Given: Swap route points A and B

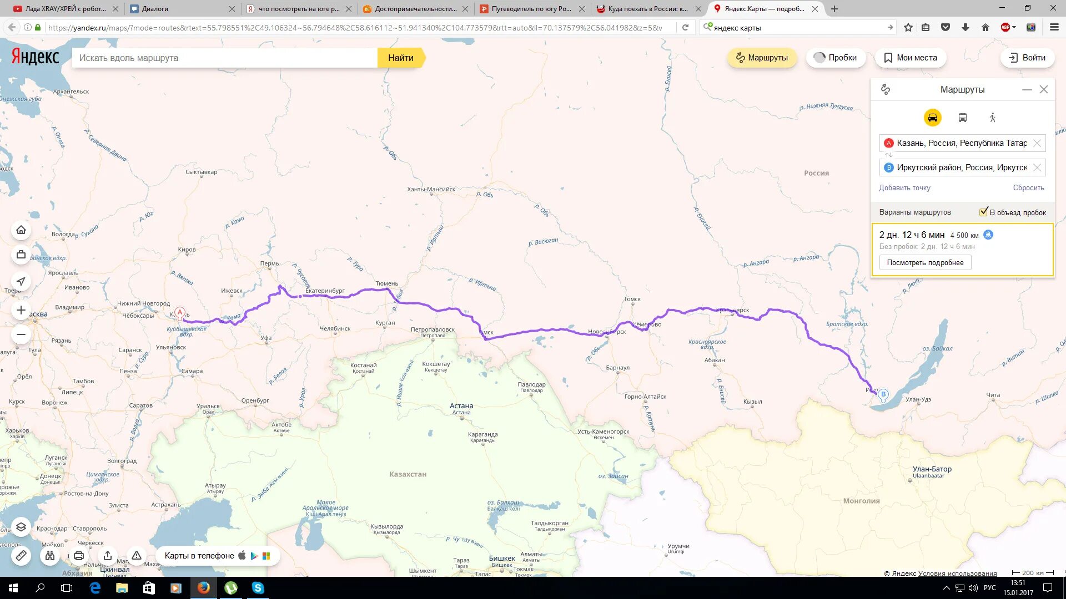Looking at the screenshot, I should 889,155.
